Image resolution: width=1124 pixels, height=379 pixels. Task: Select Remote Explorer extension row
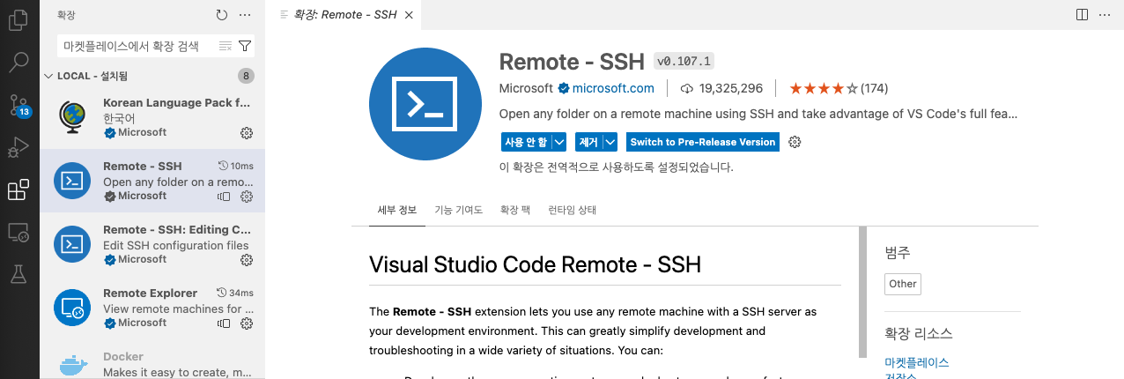(152, 308)
